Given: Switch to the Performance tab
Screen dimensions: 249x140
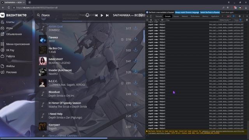Looking at the screenshot, I should (195, 16).
